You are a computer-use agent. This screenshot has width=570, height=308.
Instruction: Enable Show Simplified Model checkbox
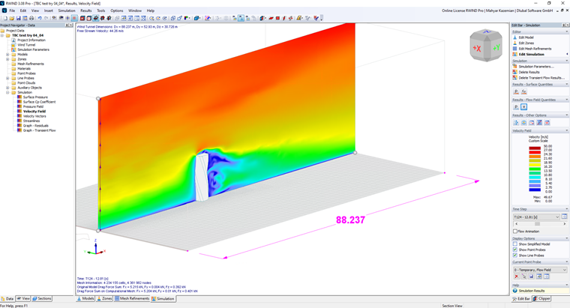(x=515, y=244)
